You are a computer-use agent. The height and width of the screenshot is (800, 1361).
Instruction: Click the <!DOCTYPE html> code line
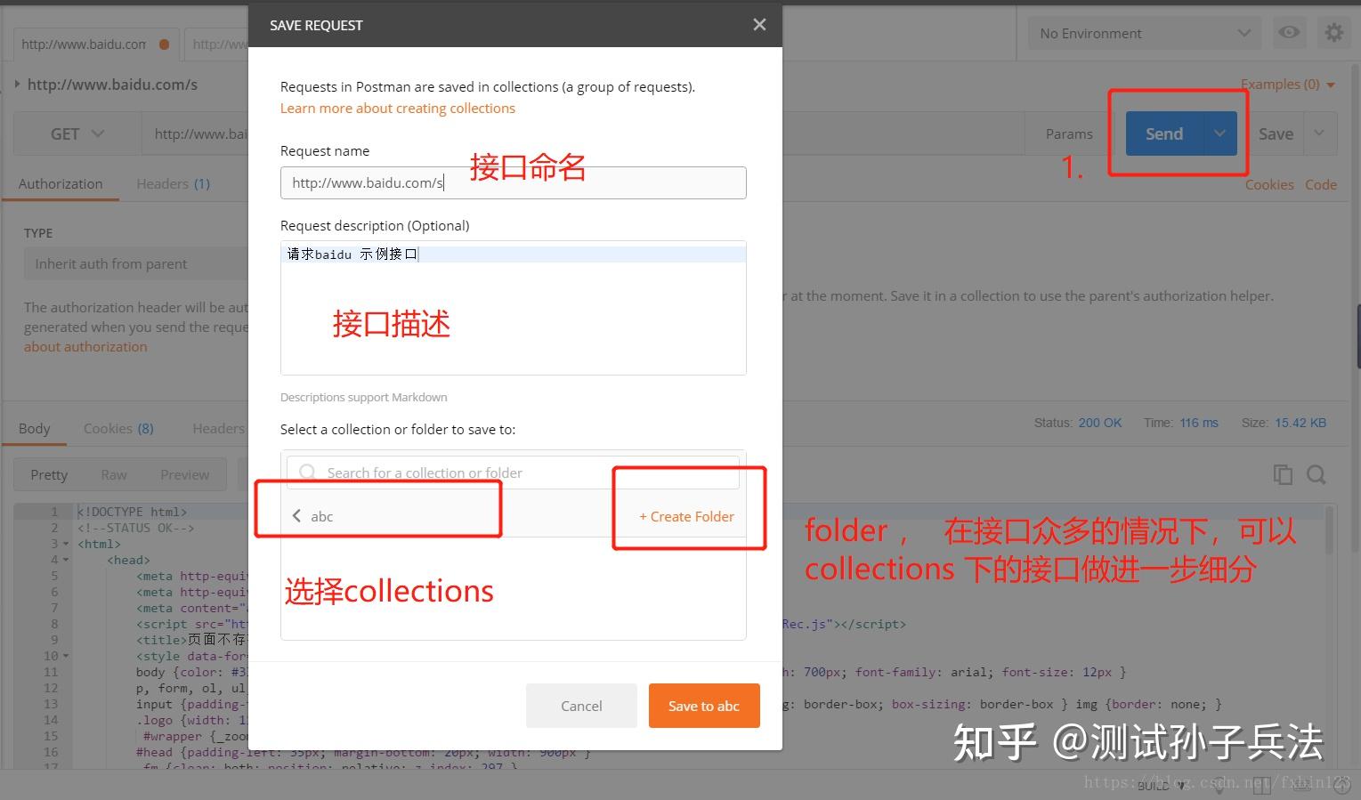(x=132, y=512)
